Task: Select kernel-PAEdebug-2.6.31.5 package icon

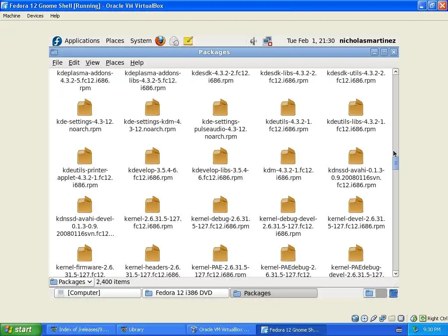Action: [288, 253]
